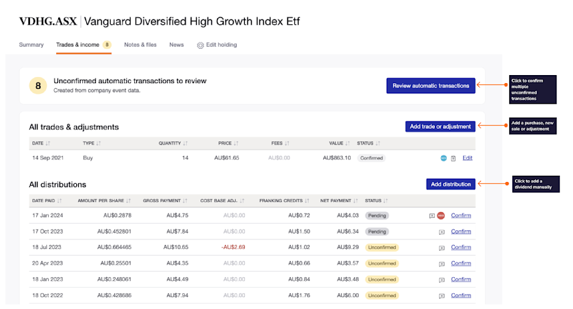Open the comment icon on 17 Oct 2023 distribution
The height and width of the screenshot is (309, 573).
click(x=441, y=232)
